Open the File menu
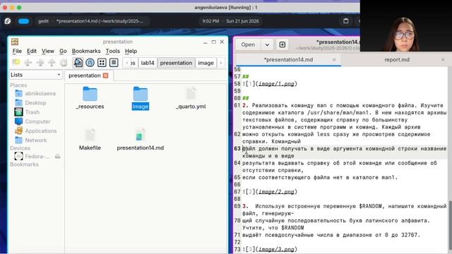This screenshot has height=254, width=452. (17, 51)
